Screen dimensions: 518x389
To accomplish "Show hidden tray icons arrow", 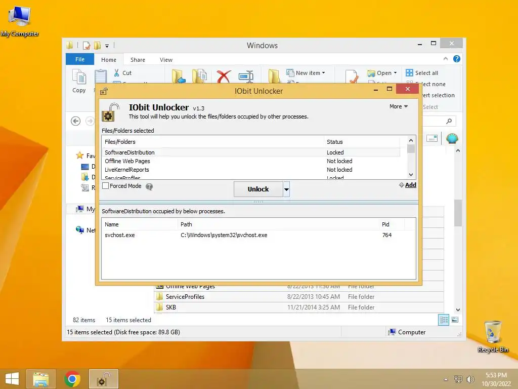I will pos(446,379).
